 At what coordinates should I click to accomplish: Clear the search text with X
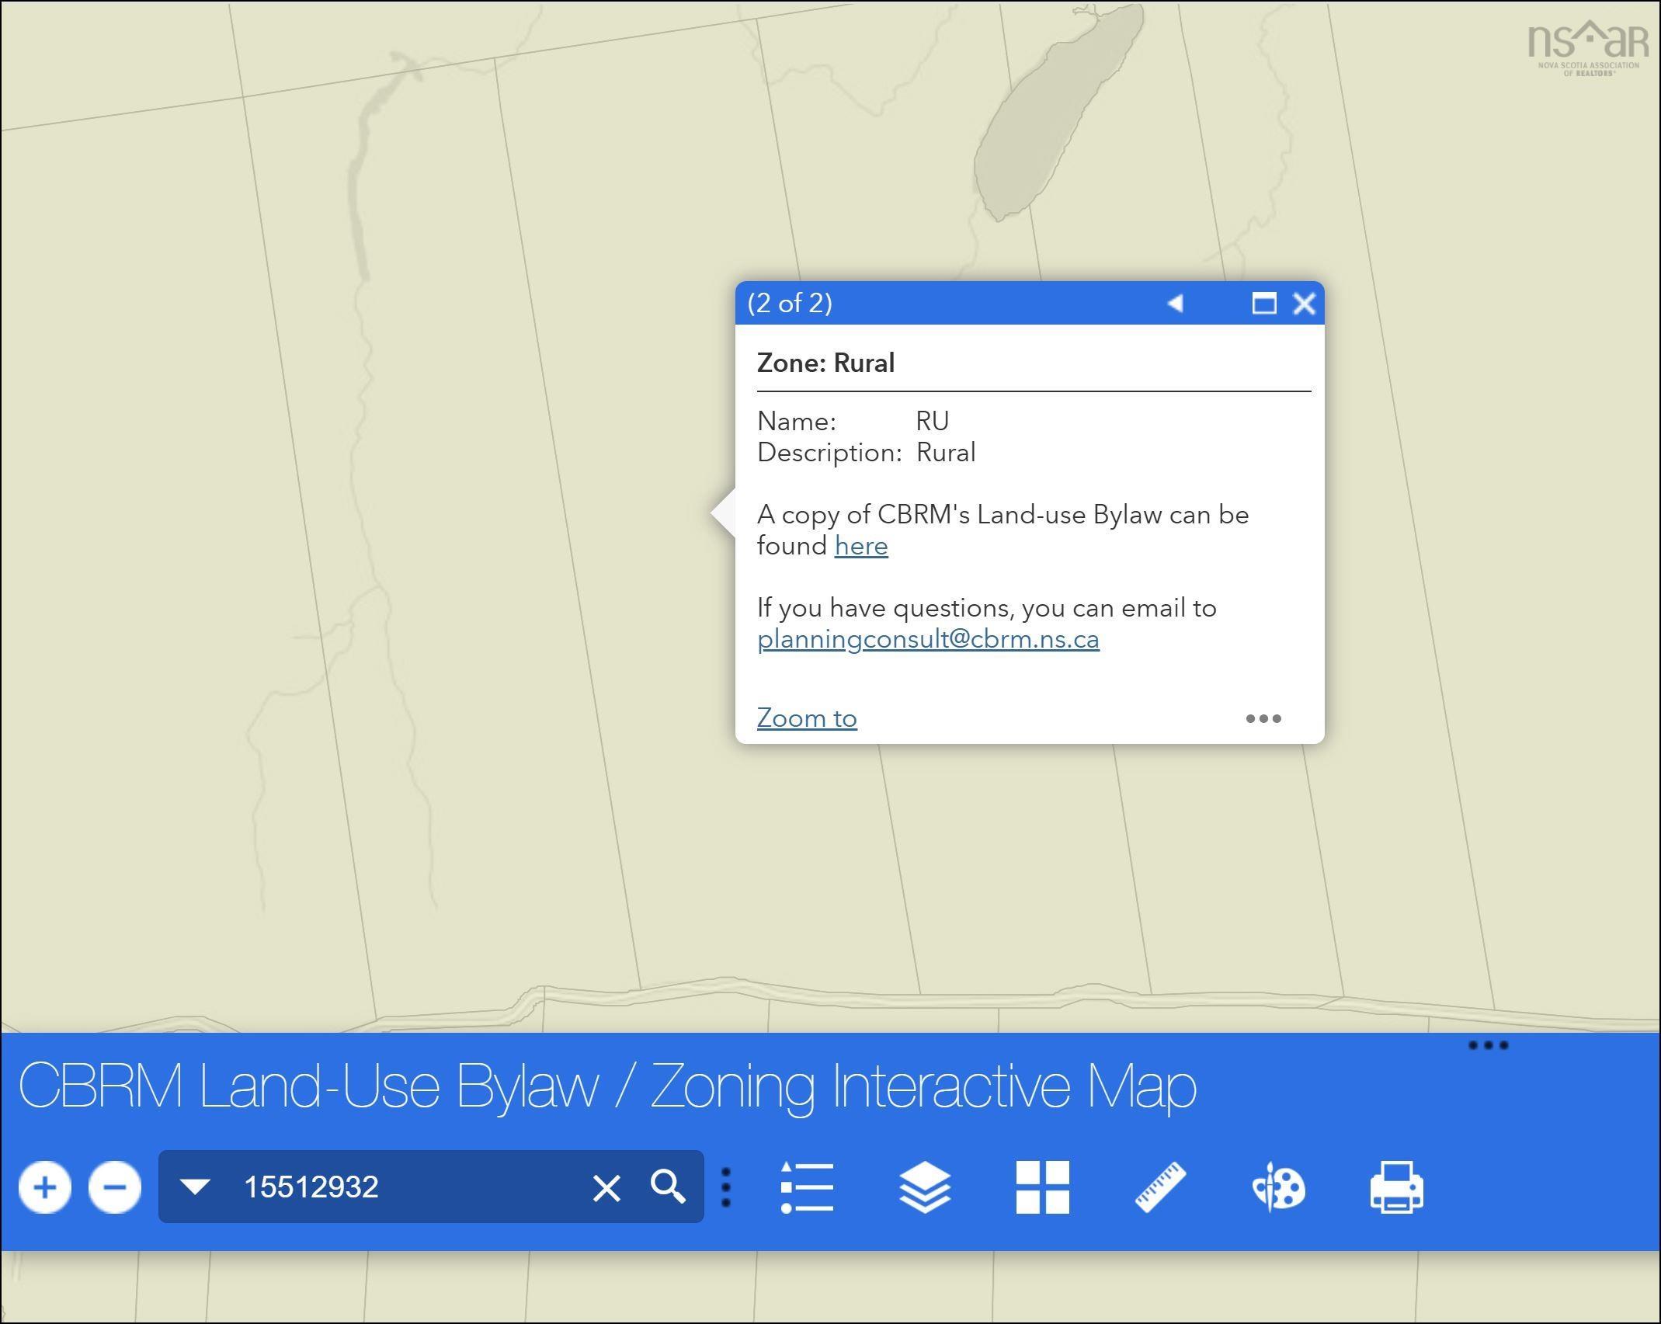click(606, 1187)
